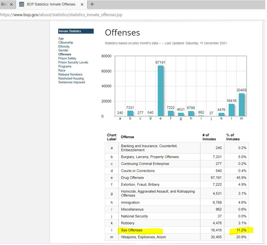This screenshot has height=245, width=267.
Task: Open Race statistics link
Action: 62,70
